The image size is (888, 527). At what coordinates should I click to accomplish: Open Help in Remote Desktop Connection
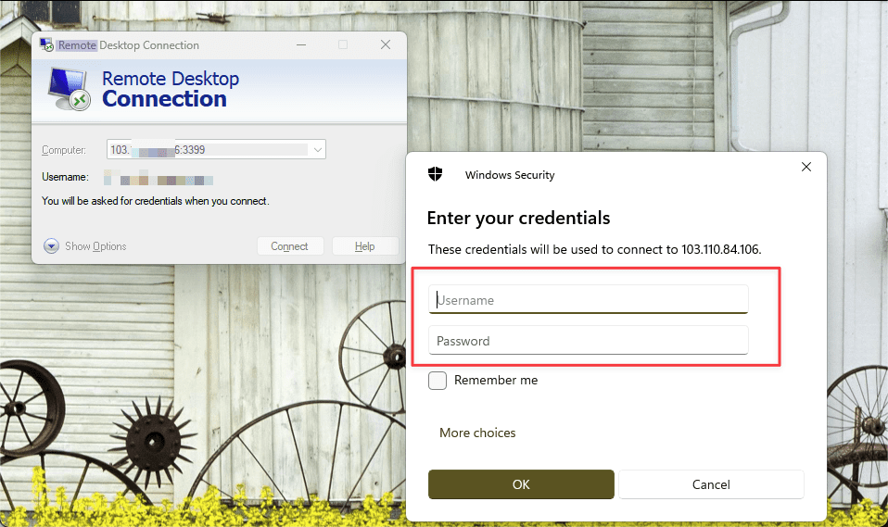(x=364, y=246)
